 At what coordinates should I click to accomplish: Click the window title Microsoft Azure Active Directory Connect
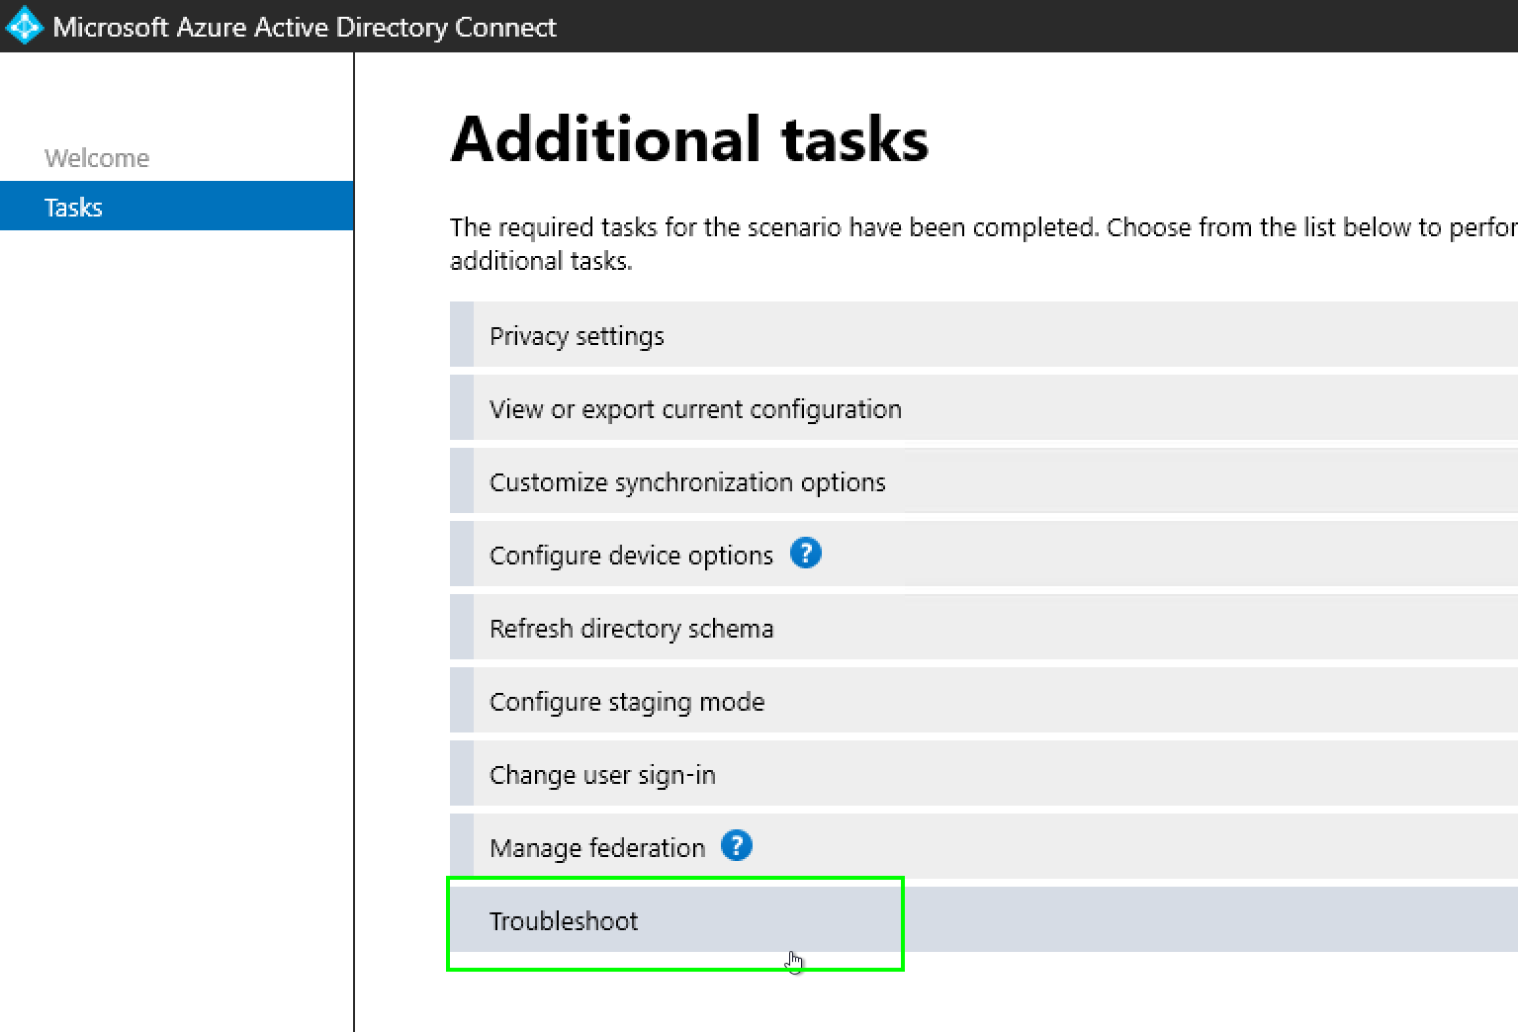[305, 27]
